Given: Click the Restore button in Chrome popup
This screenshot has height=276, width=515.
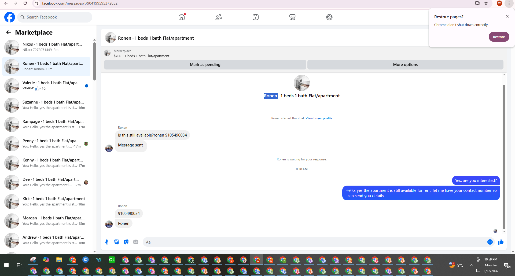Looking at the screenshot, I should pos(499,37).
